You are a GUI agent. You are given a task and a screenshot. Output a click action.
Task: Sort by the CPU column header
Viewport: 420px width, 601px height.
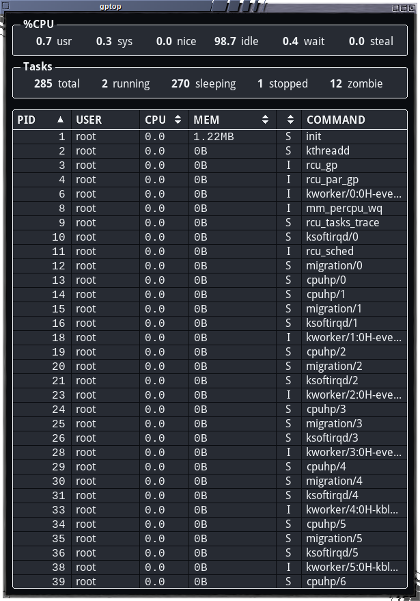(x=165, y=120)
